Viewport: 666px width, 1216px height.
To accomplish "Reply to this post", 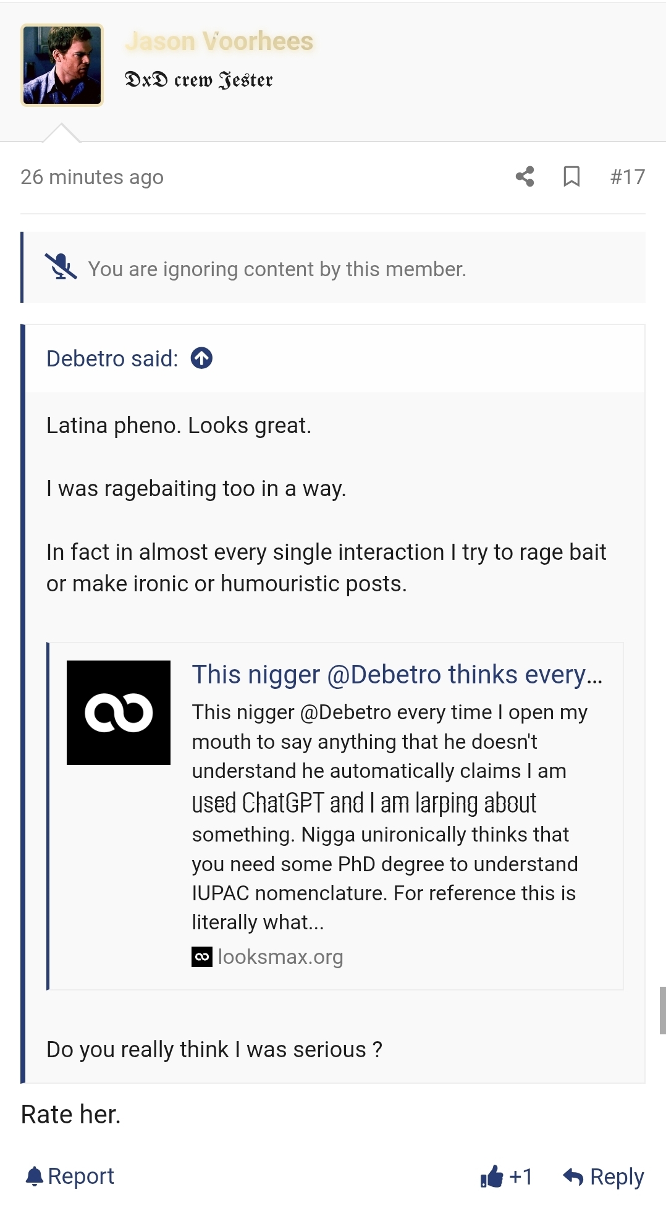I will coord(604,1176).
